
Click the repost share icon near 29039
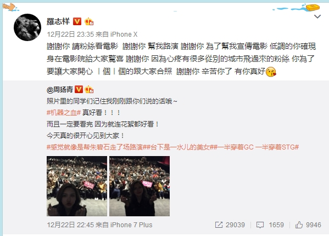[x=219, y=225]
